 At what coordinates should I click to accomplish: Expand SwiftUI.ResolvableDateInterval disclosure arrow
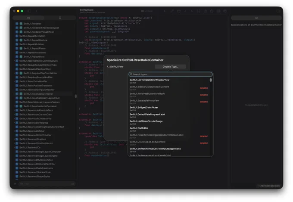[14, 118]
